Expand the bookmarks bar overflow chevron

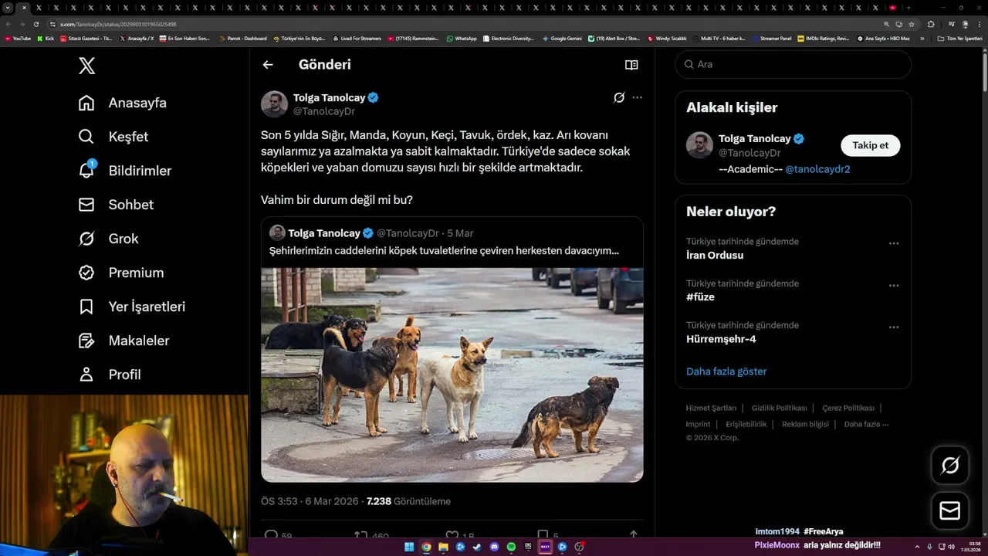[922, 38]
